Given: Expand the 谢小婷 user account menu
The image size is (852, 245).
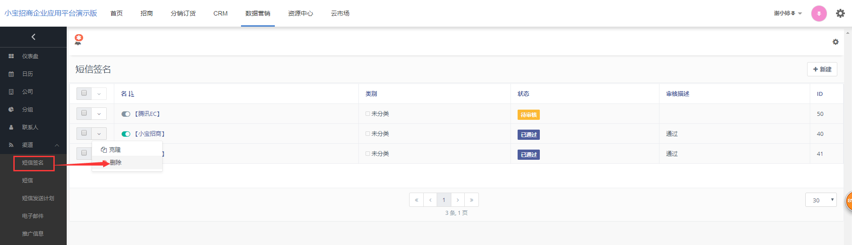Looking at the screenshot, I should click(788, 13).
